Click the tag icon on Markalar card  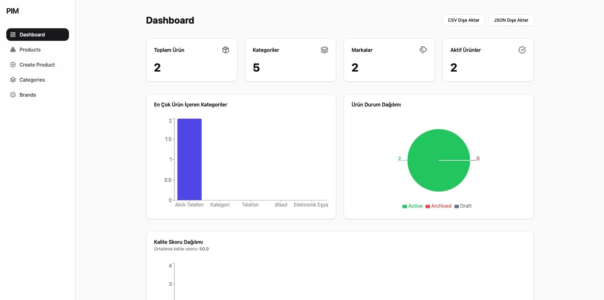423,50
